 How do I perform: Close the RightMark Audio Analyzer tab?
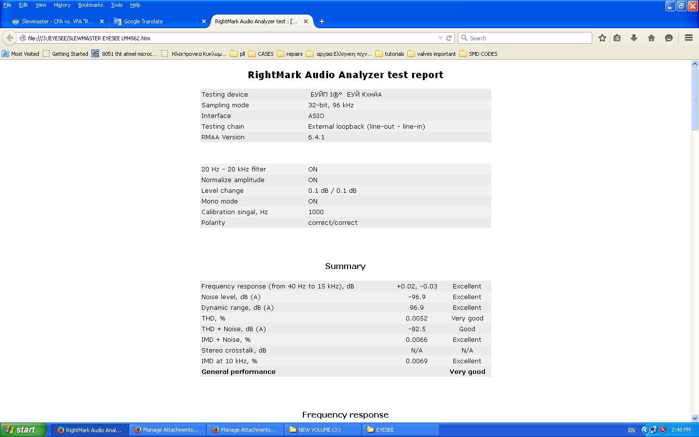click(306, 21)
